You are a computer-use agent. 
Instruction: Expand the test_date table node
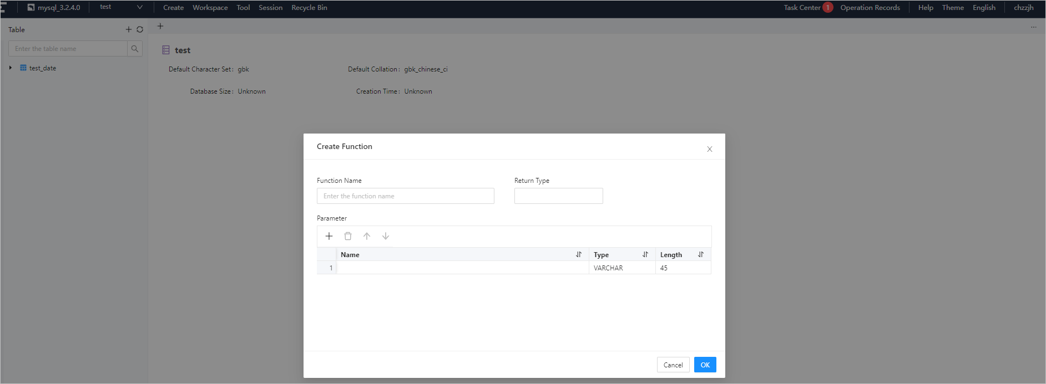coord(11,68)
